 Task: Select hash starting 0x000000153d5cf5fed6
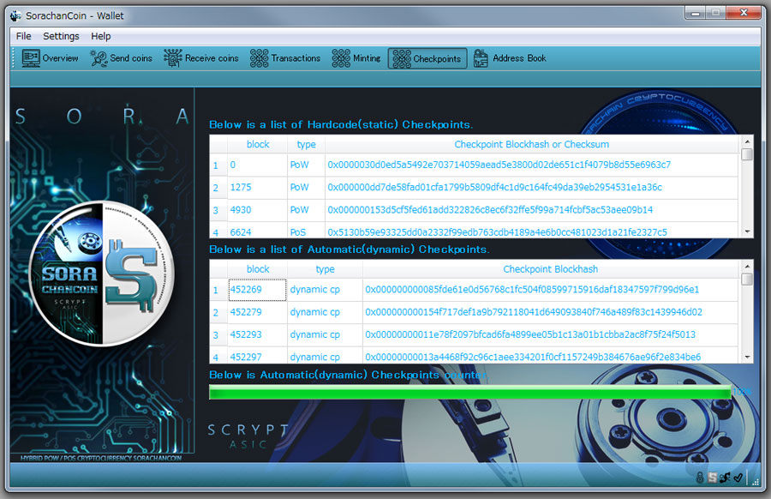point(531,210)
